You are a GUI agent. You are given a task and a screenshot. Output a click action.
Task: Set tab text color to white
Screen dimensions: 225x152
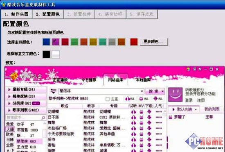pos(56,54)
